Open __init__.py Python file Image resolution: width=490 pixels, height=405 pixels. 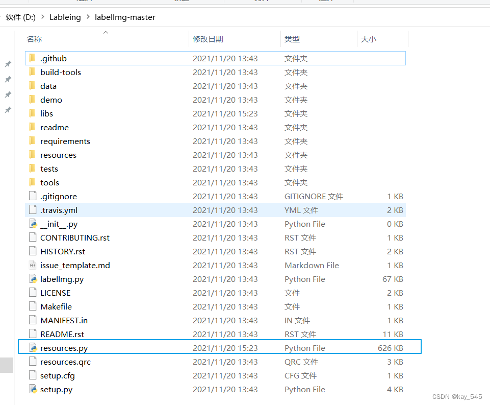tap(58, 224)
